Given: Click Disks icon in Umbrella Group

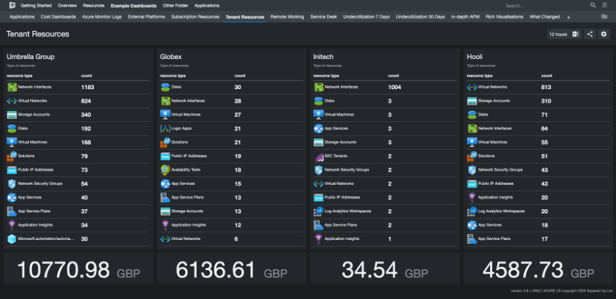Looking at the screenshot, I should click(x=12, y=129).
